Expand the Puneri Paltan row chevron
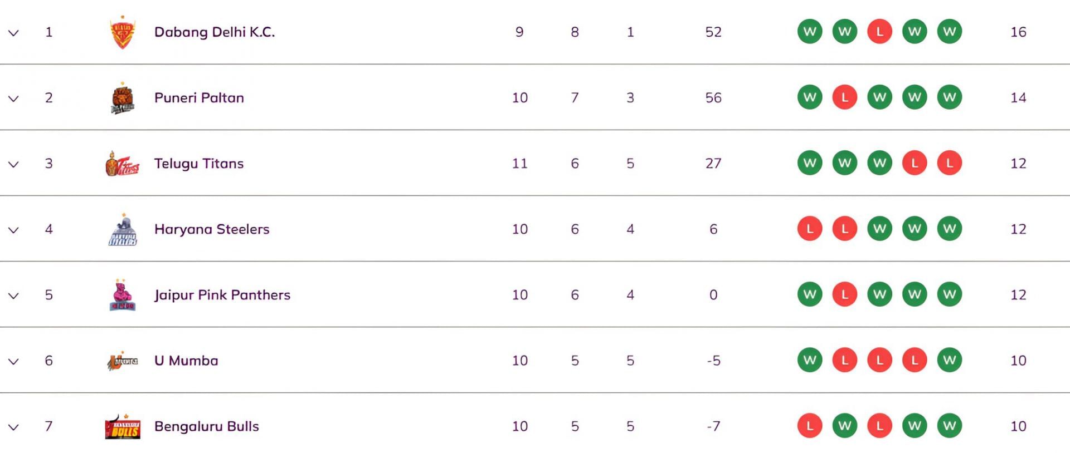The width and height of the screenshot is (1070, 453). pyautogui.click(x=14, y=99)
